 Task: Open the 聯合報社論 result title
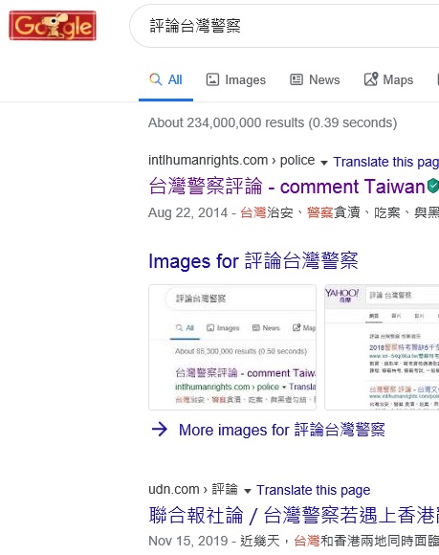tap(294, 515)
